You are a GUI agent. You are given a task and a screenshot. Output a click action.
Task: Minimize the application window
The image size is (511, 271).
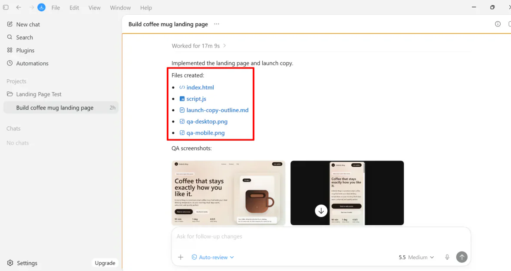click(474, 7)
